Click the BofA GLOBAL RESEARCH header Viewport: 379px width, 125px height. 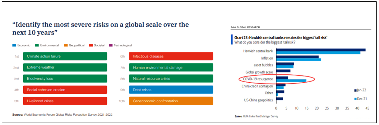click(245, 28)
